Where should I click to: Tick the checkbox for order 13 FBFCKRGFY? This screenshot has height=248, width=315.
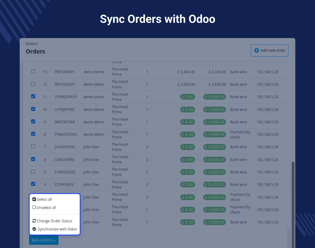[33, 71]
